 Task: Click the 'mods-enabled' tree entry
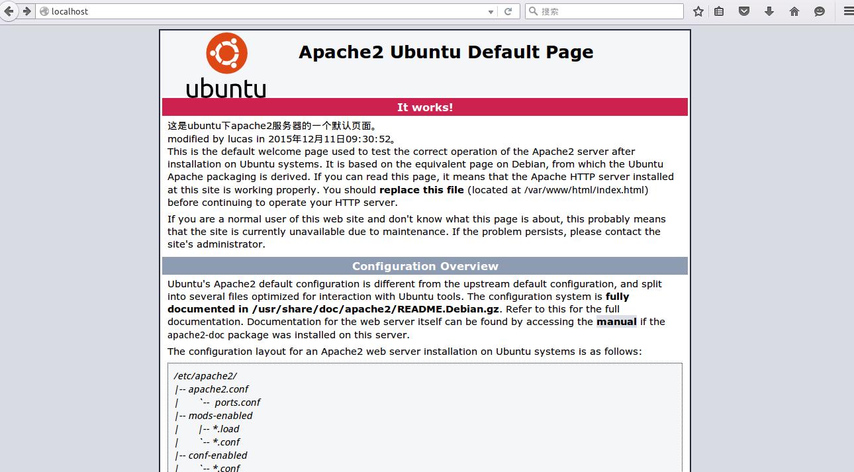click(x=220, y=416)
